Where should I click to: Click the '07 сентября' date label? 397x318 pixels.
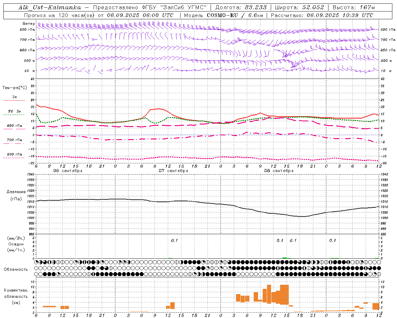(x=173, y=171)
